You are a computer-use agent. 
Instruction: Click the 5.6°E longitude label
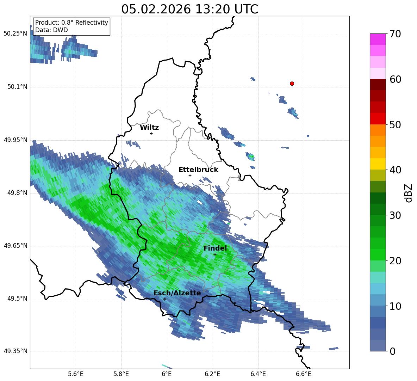click(x=76, y=374)
